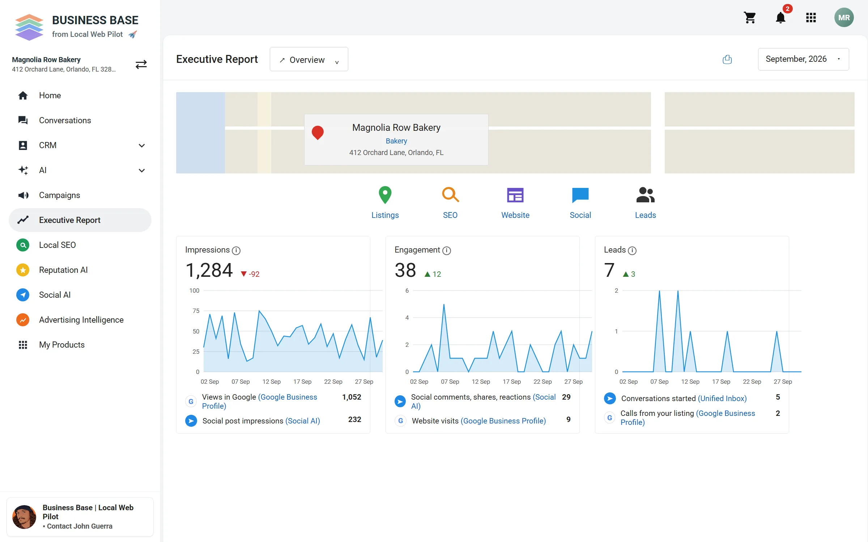The width and height of the screenshot is (868, 542).
Task: Click Social AI link for post impressions
Action: click(x=303, y=421)
